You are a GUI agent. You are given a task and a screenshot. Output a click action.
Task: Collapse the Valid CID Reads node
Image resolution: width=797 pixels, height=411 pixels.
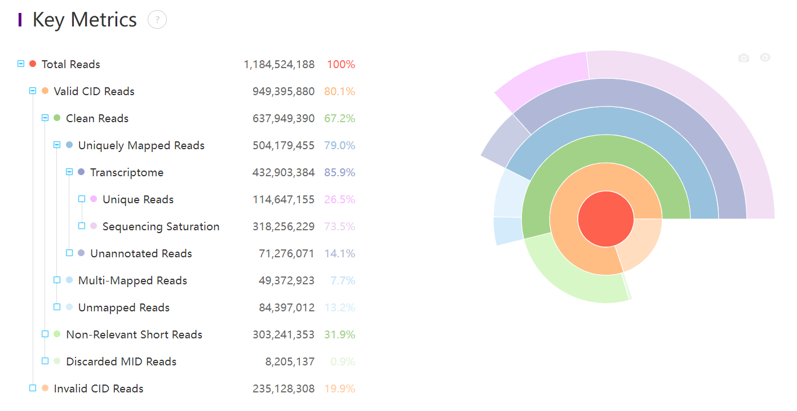click(33, 91)
